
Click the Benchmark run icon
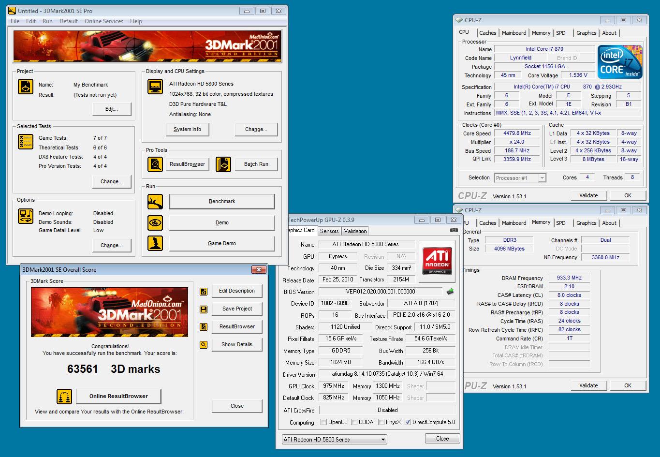(155, 202)
